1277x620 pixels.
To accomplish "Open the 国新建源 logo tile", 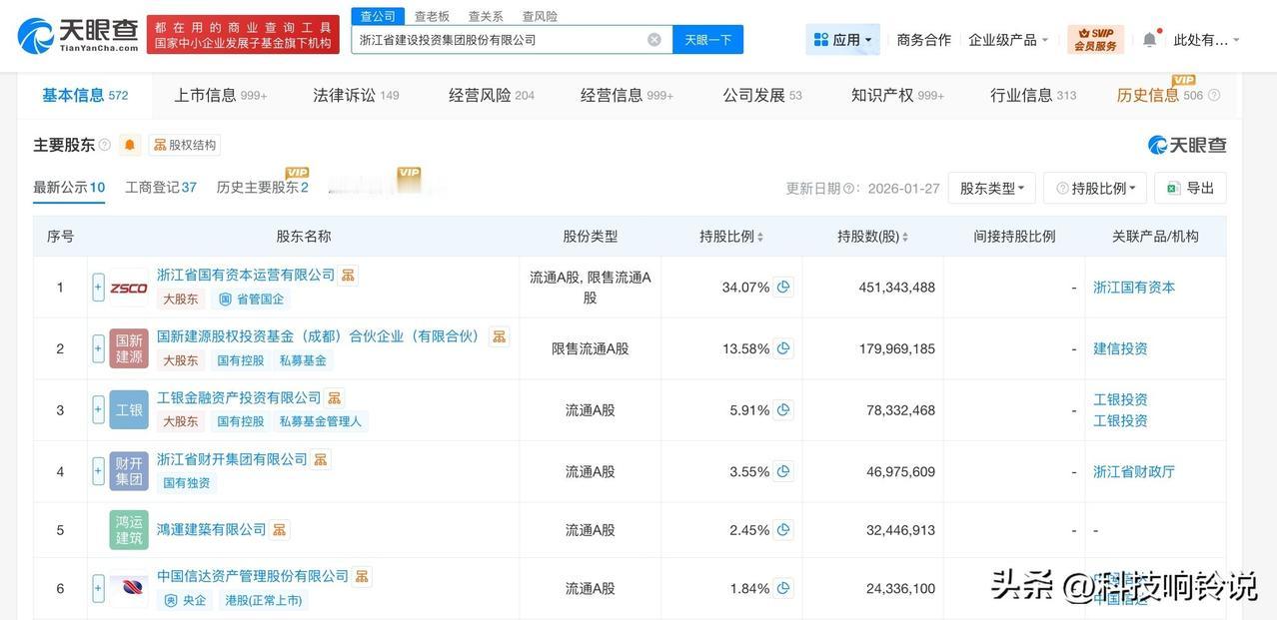I will point(129,348).
